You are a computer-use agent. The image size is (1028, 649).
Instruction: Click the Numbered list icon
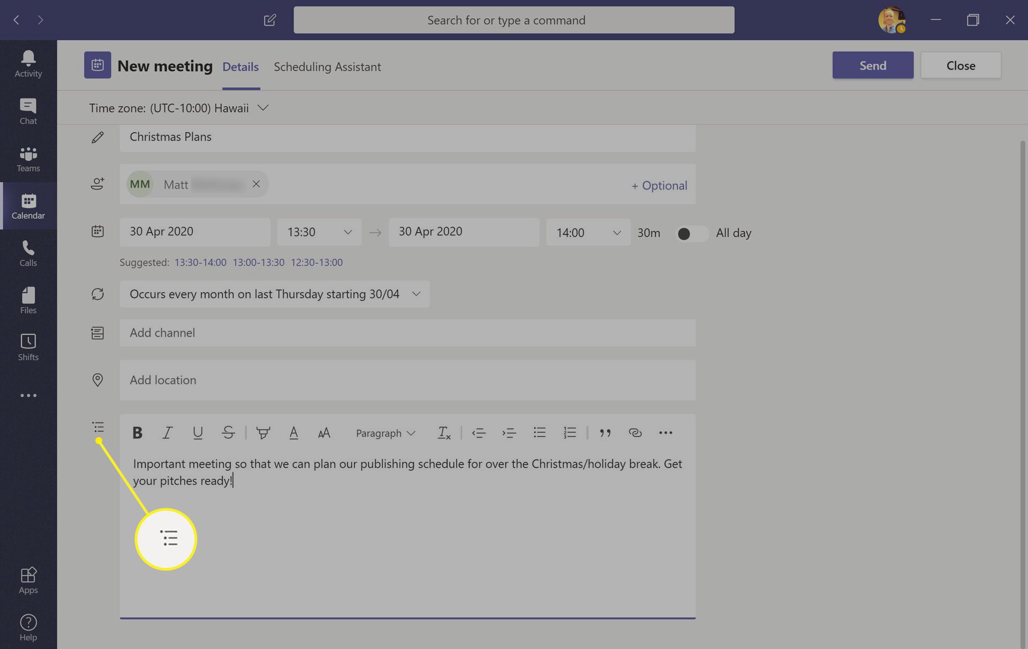point(569,432)
